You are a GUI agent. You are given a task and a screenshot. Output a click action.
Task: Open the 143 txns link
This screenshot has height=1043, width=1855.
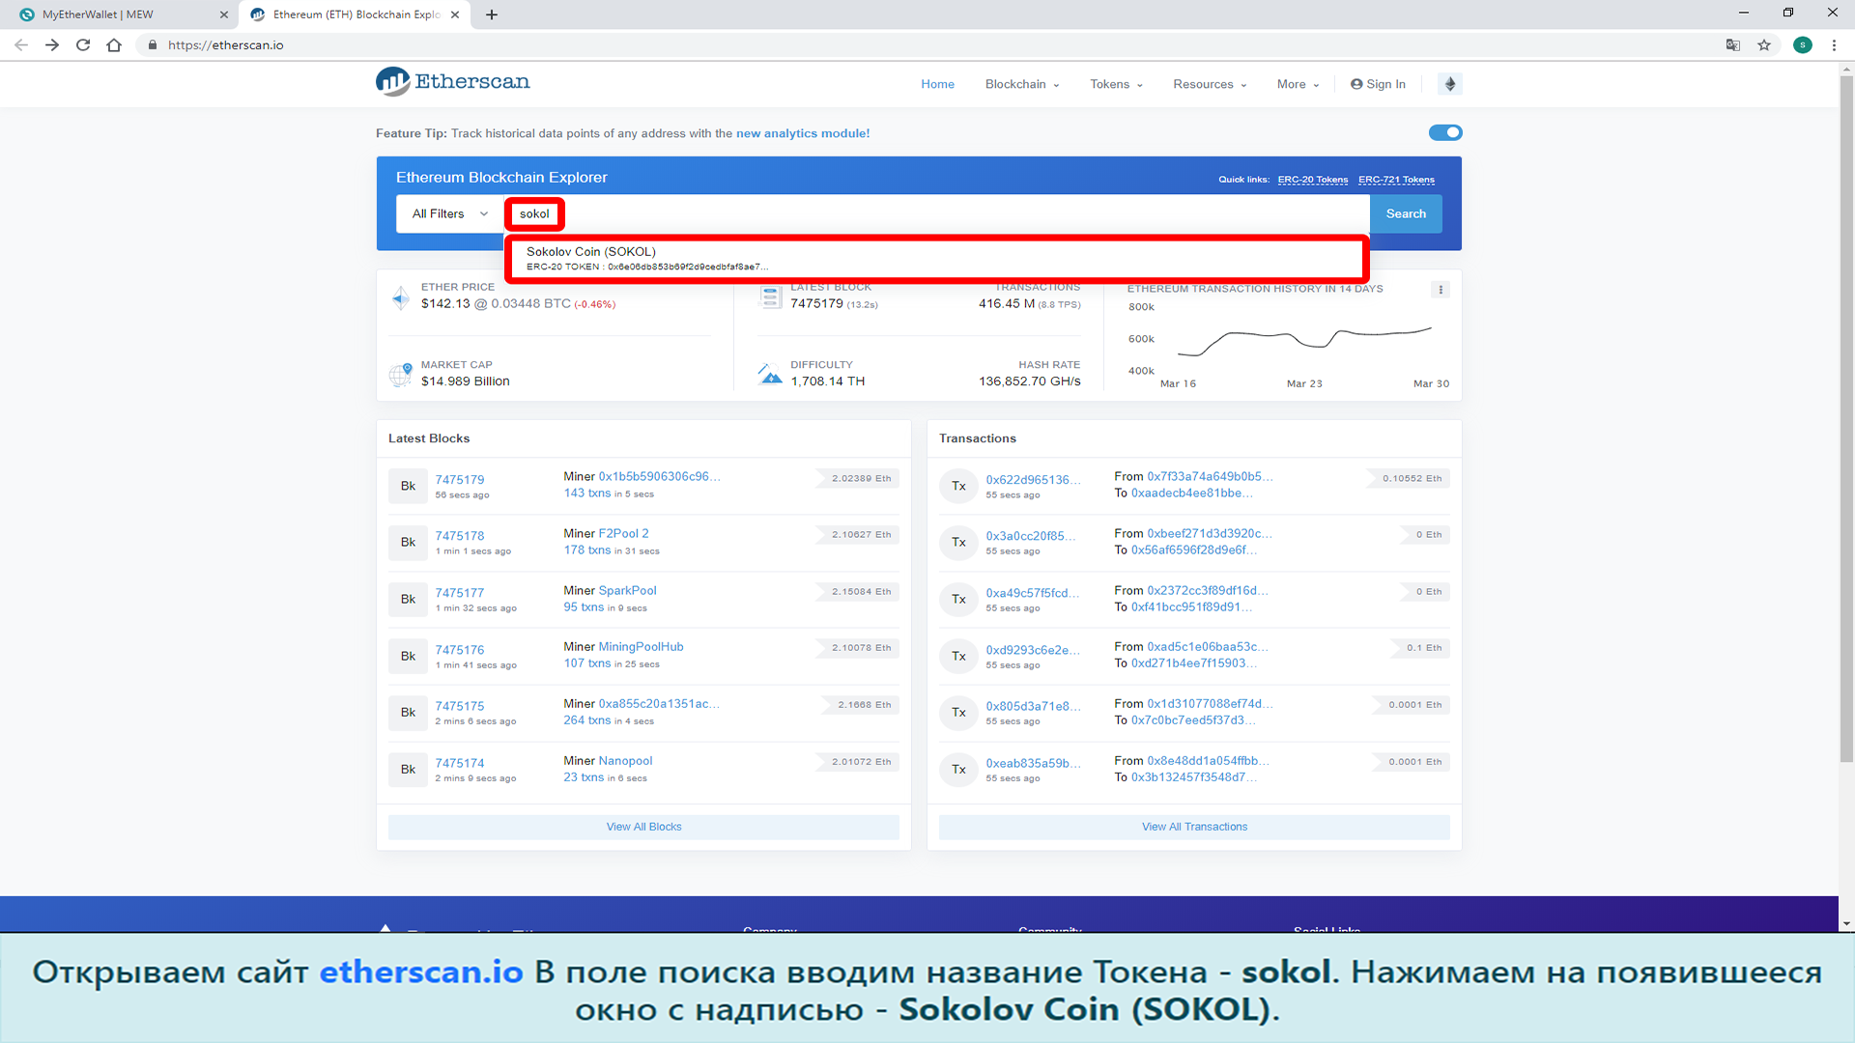click(587, 493)
